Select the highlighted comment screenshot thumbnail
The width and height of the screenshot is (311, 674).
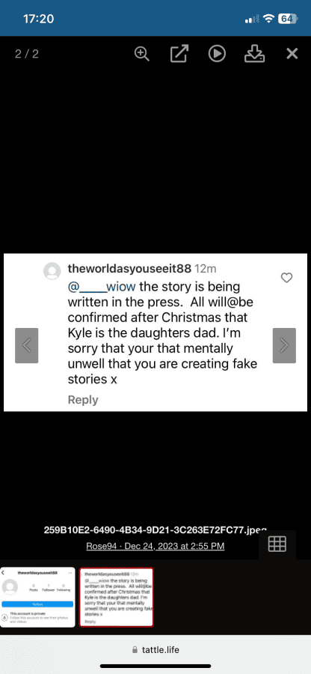117,597
